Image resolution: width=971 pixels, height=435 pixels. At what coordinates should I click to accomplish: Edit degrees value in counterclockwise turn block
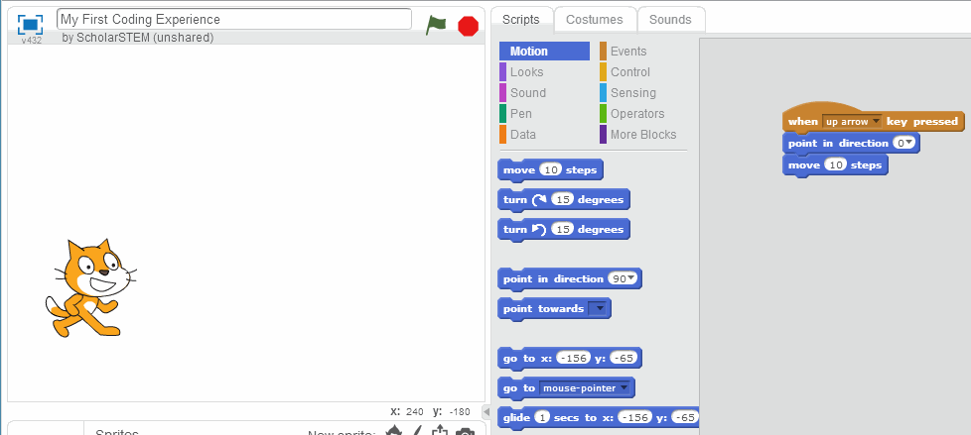click(562, 229)
